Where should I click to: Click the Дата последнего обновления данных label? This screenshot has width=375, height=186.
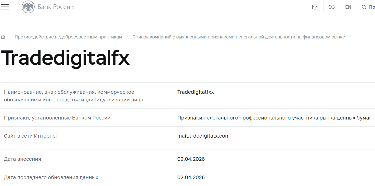pos(51,177)
